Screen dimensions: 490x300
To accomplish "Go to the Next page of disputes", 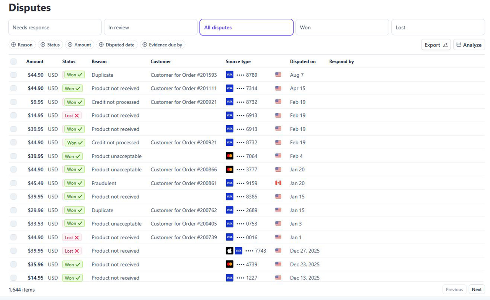I will [x=477, y=289].
